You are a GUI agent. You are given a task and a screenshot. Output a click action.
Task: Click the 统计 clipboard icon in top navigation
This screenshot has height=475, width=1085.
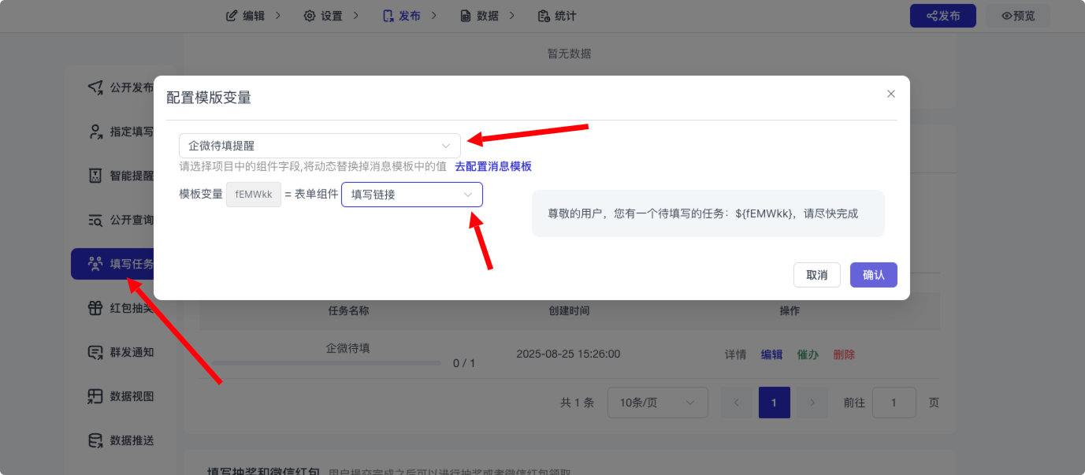(543, 16)
